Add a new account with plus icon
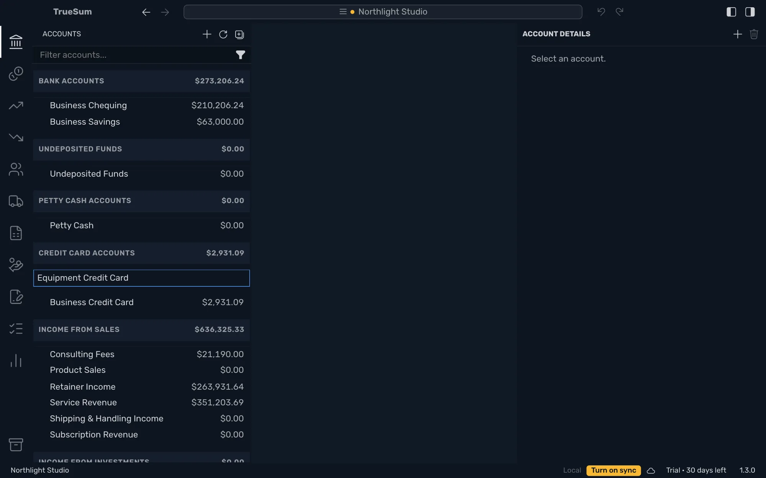The image size is (766, 478). click(x=207, y=34)
